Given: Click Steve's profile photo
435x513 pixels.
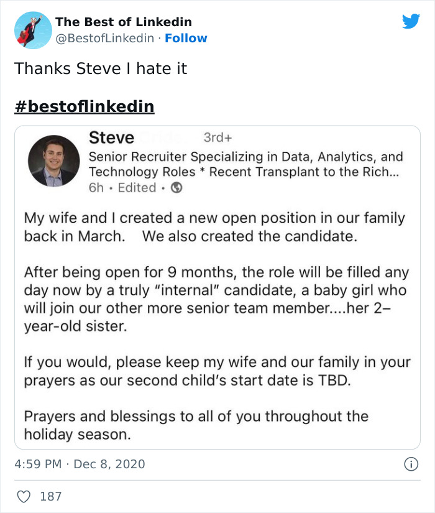Looking at the screenshot, I should (x=54, y=159).
